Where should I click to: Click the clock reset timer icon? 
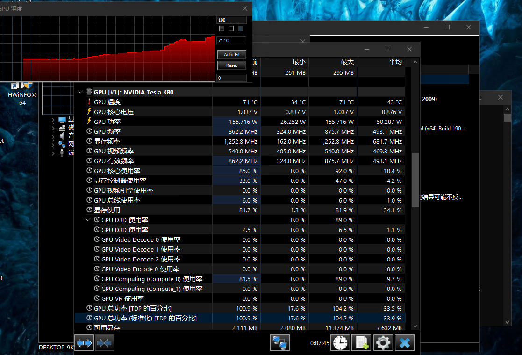coord(340,343)
